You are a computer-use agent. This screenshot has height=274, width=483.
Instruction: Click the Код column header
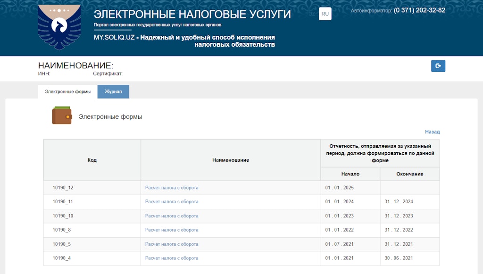92,160
